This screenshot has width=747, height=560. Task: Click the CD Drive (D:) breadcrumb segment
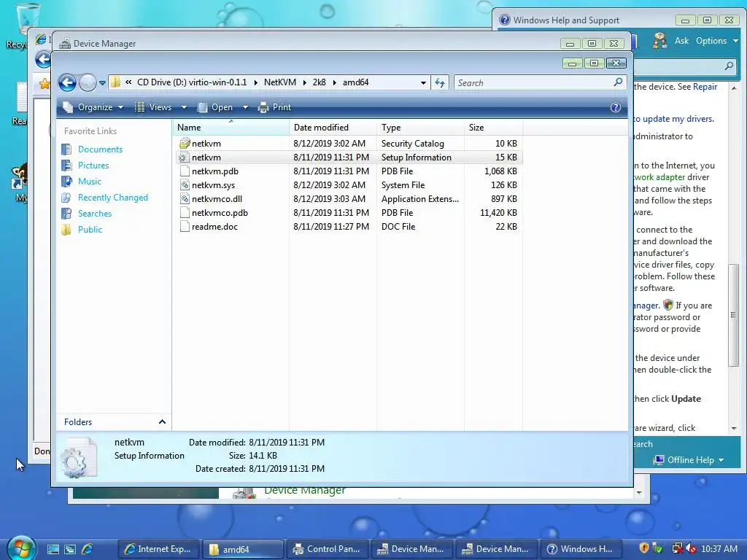(x=192, y=82)
